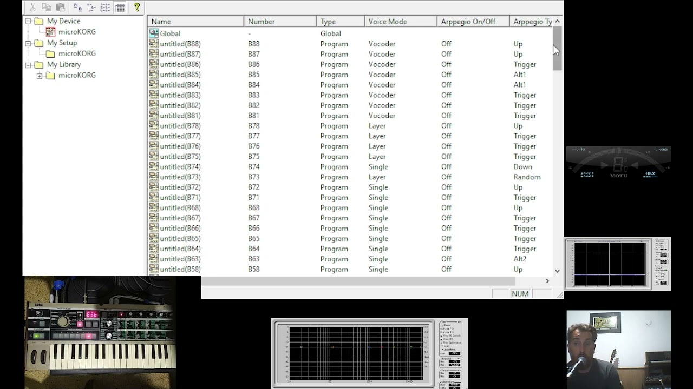Select the untitled(B77) row name
Image resolution: width=693 pixels, height=389 pixels.
tap(180, 136)
